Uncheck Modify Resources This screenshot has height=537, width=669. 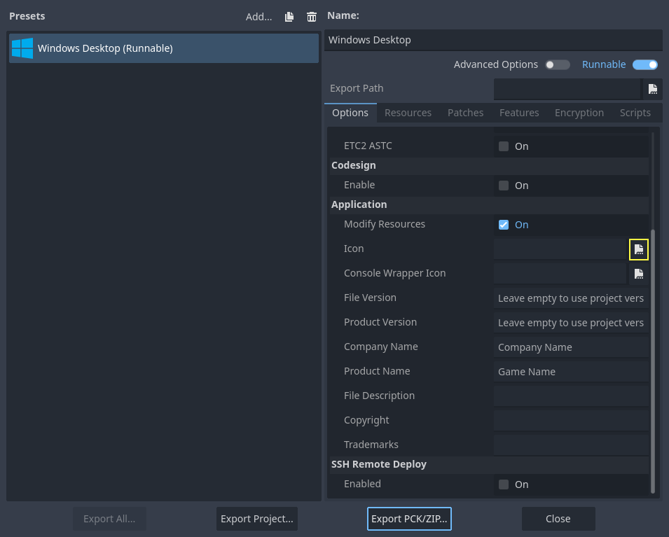(503, 224)
